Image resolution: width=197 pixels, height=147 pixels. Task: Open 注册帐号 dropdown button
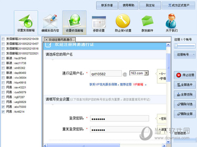(185, 54)
